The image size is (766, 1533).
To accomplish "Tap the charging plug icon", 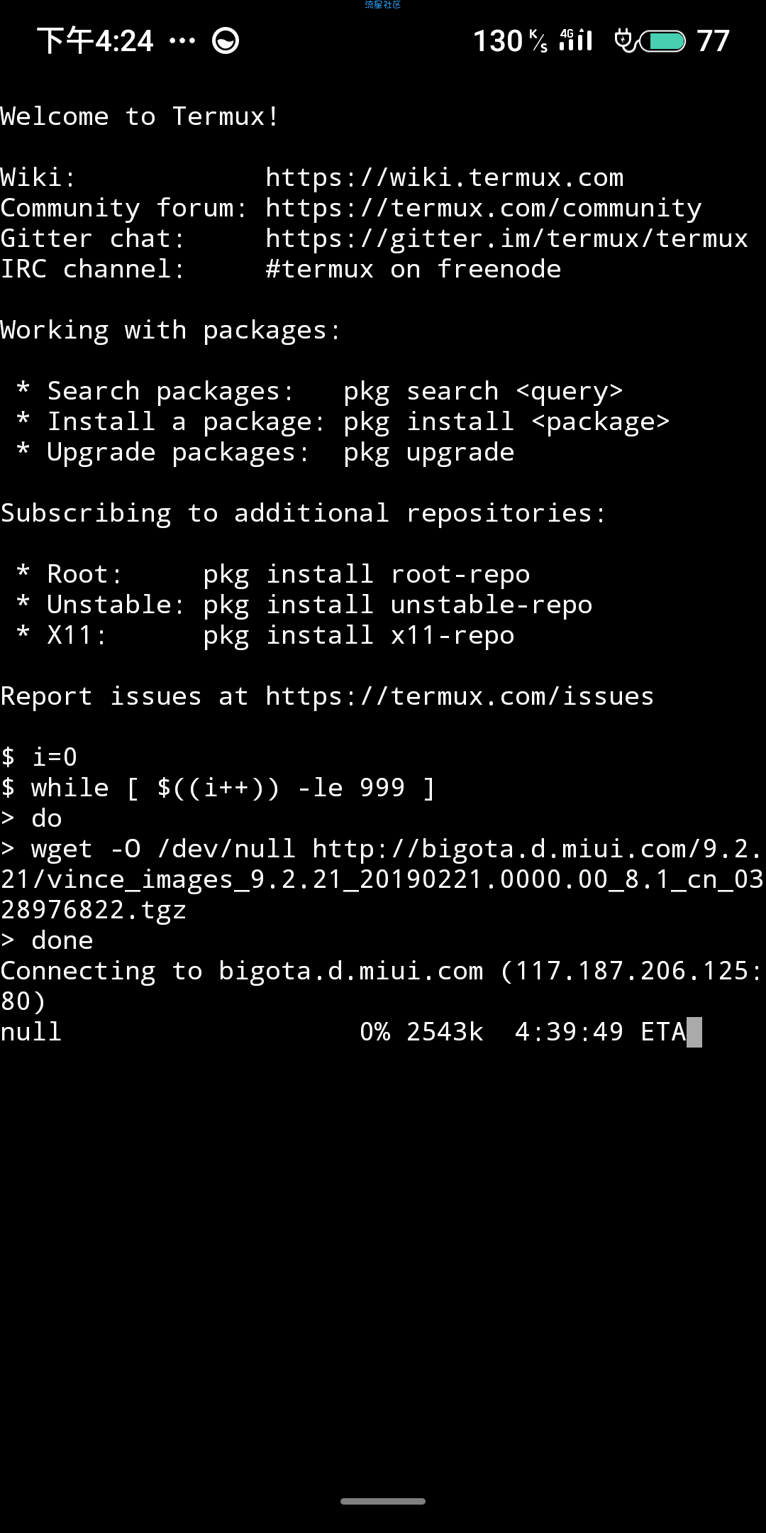I will [626, 40].
